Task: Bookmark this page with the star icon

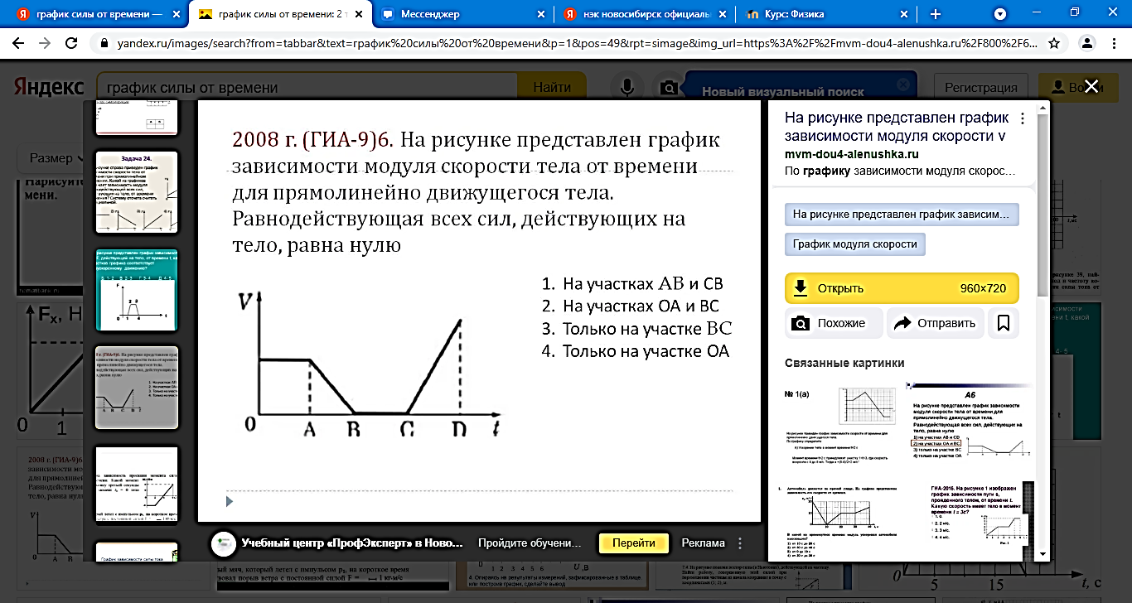Action: coord(1054,43)
